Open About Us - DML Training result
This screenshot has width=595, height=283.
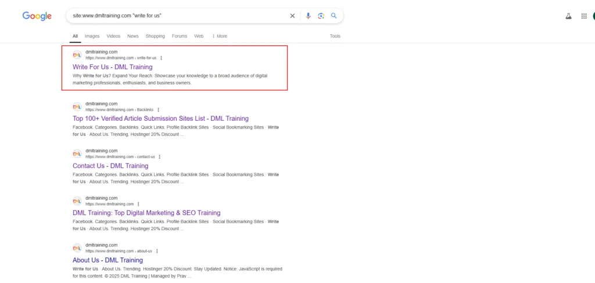(107, 260)
